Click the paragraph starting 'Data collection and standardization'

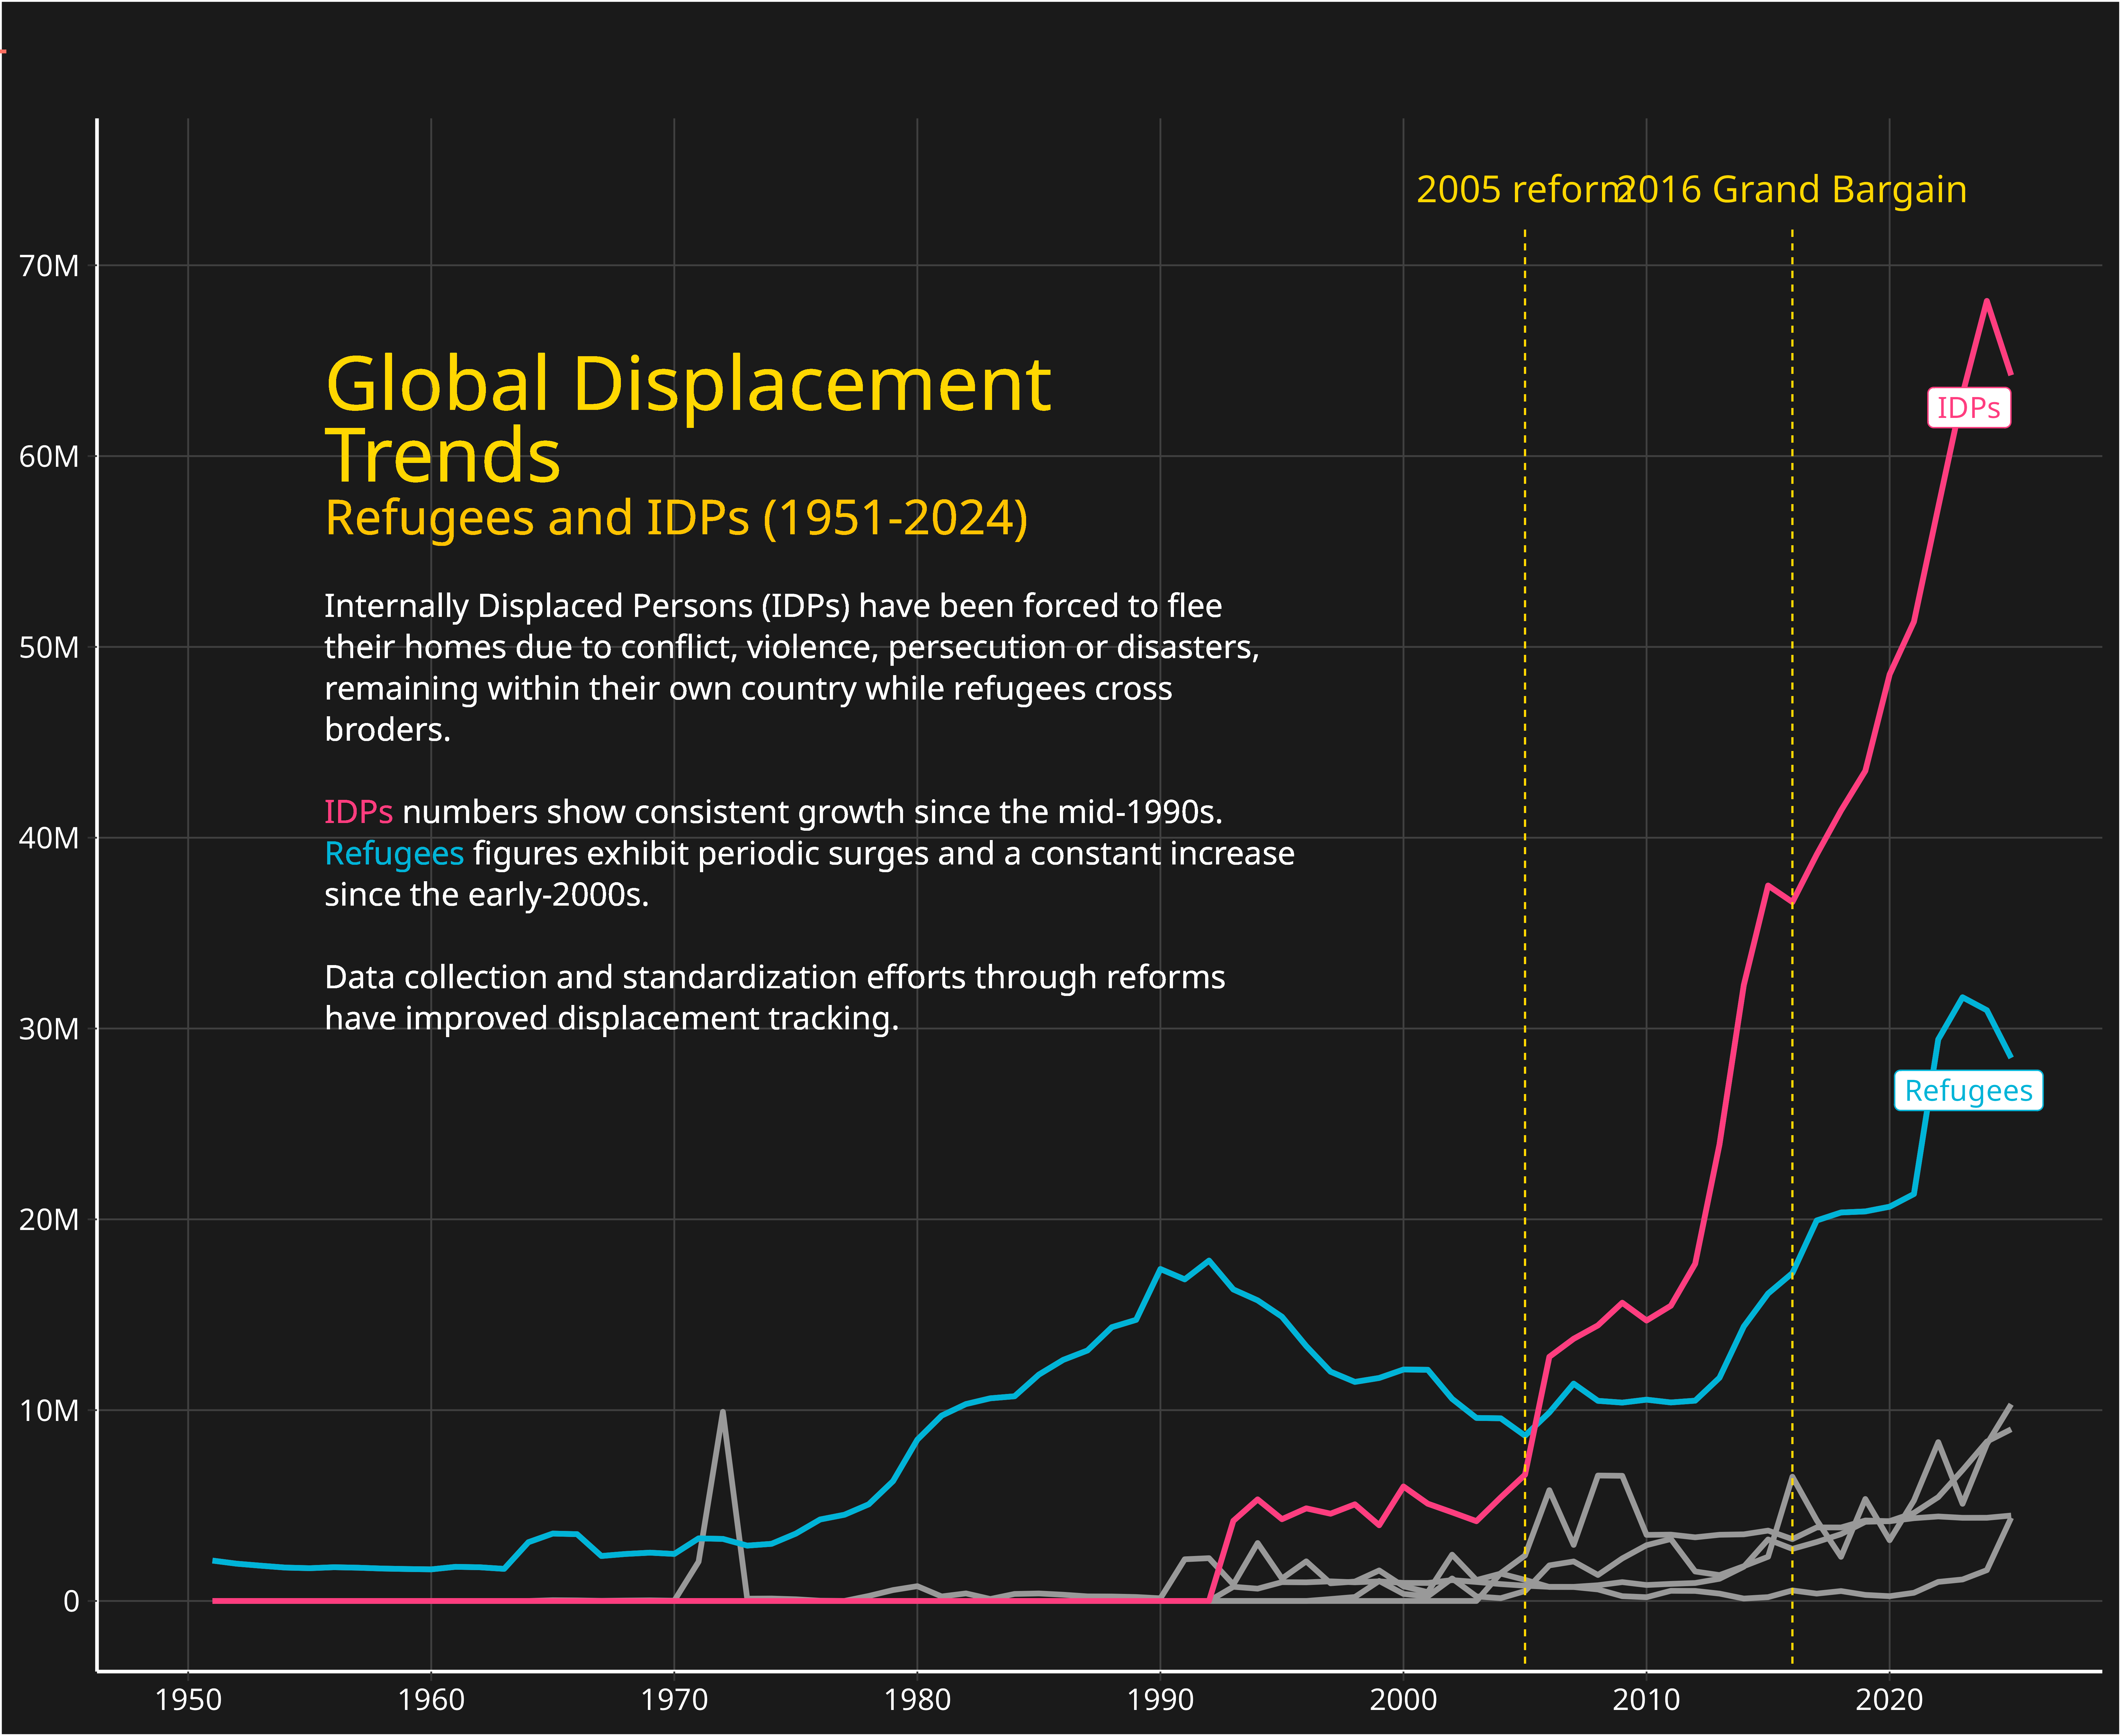coord(774,998)
